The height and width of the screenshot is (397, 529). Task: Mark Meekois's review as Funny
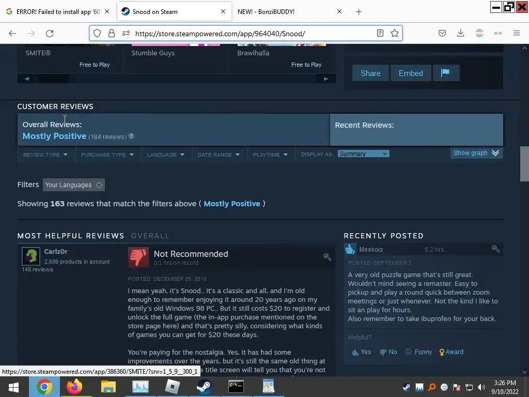coord(418,352)
